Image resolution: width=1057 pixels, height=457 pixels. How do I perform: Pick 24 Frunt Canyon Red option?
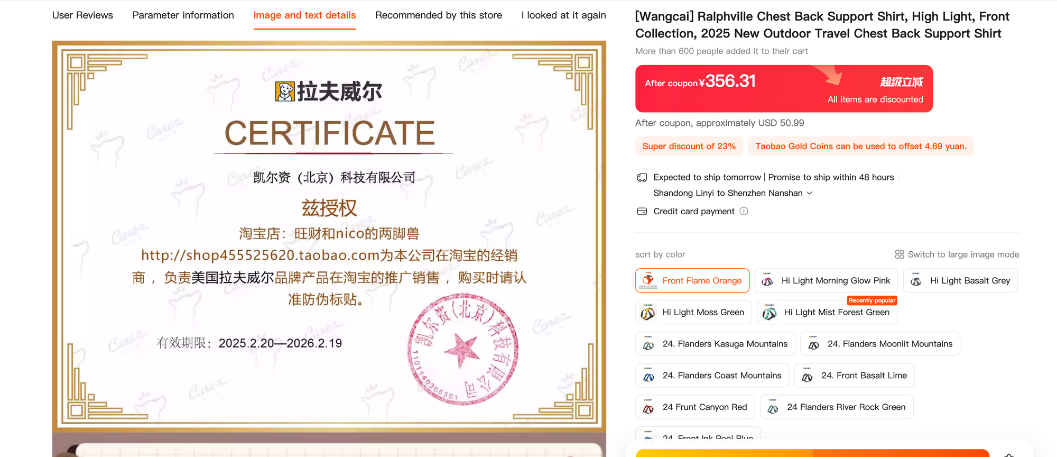(694, 407)
